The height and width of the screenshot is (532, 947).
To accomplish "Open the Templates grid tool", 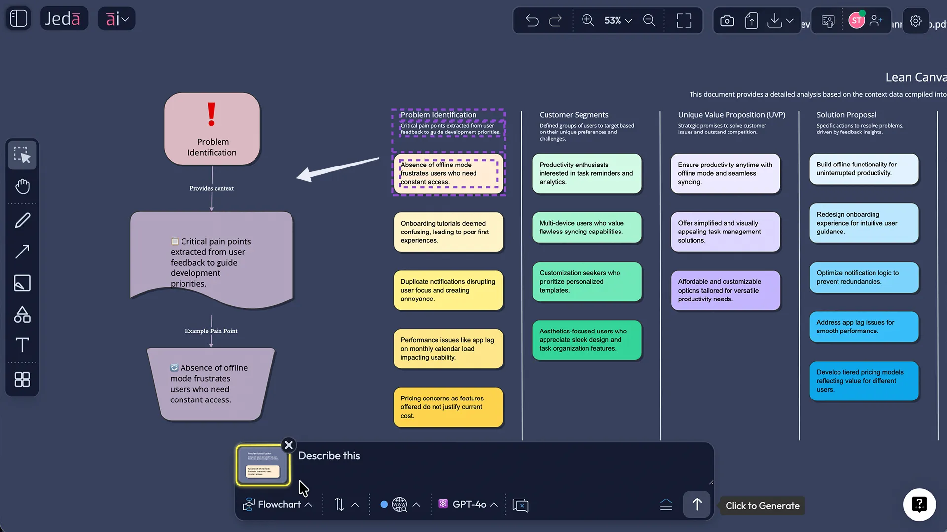I will (x=22, y=379).
